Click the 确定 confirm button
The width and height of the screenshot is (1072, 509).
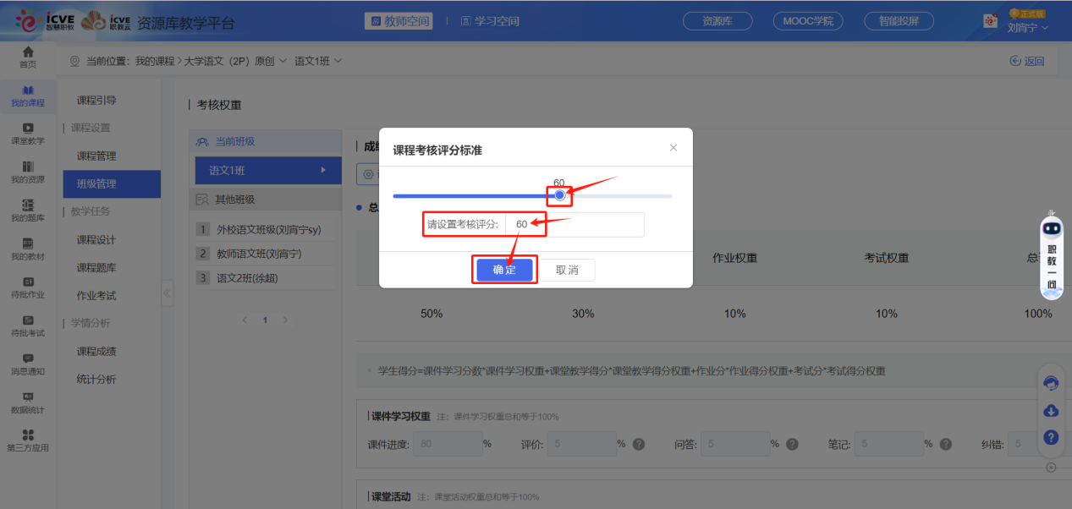click(x=504, y=270)
